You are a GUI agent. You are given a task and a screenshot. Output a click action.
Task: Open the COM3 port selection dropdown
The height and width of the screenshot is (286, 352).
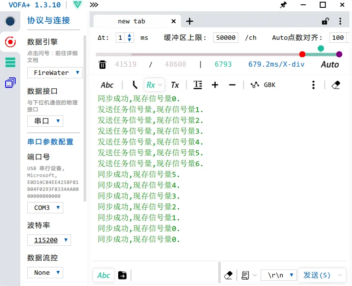(45, 207)
